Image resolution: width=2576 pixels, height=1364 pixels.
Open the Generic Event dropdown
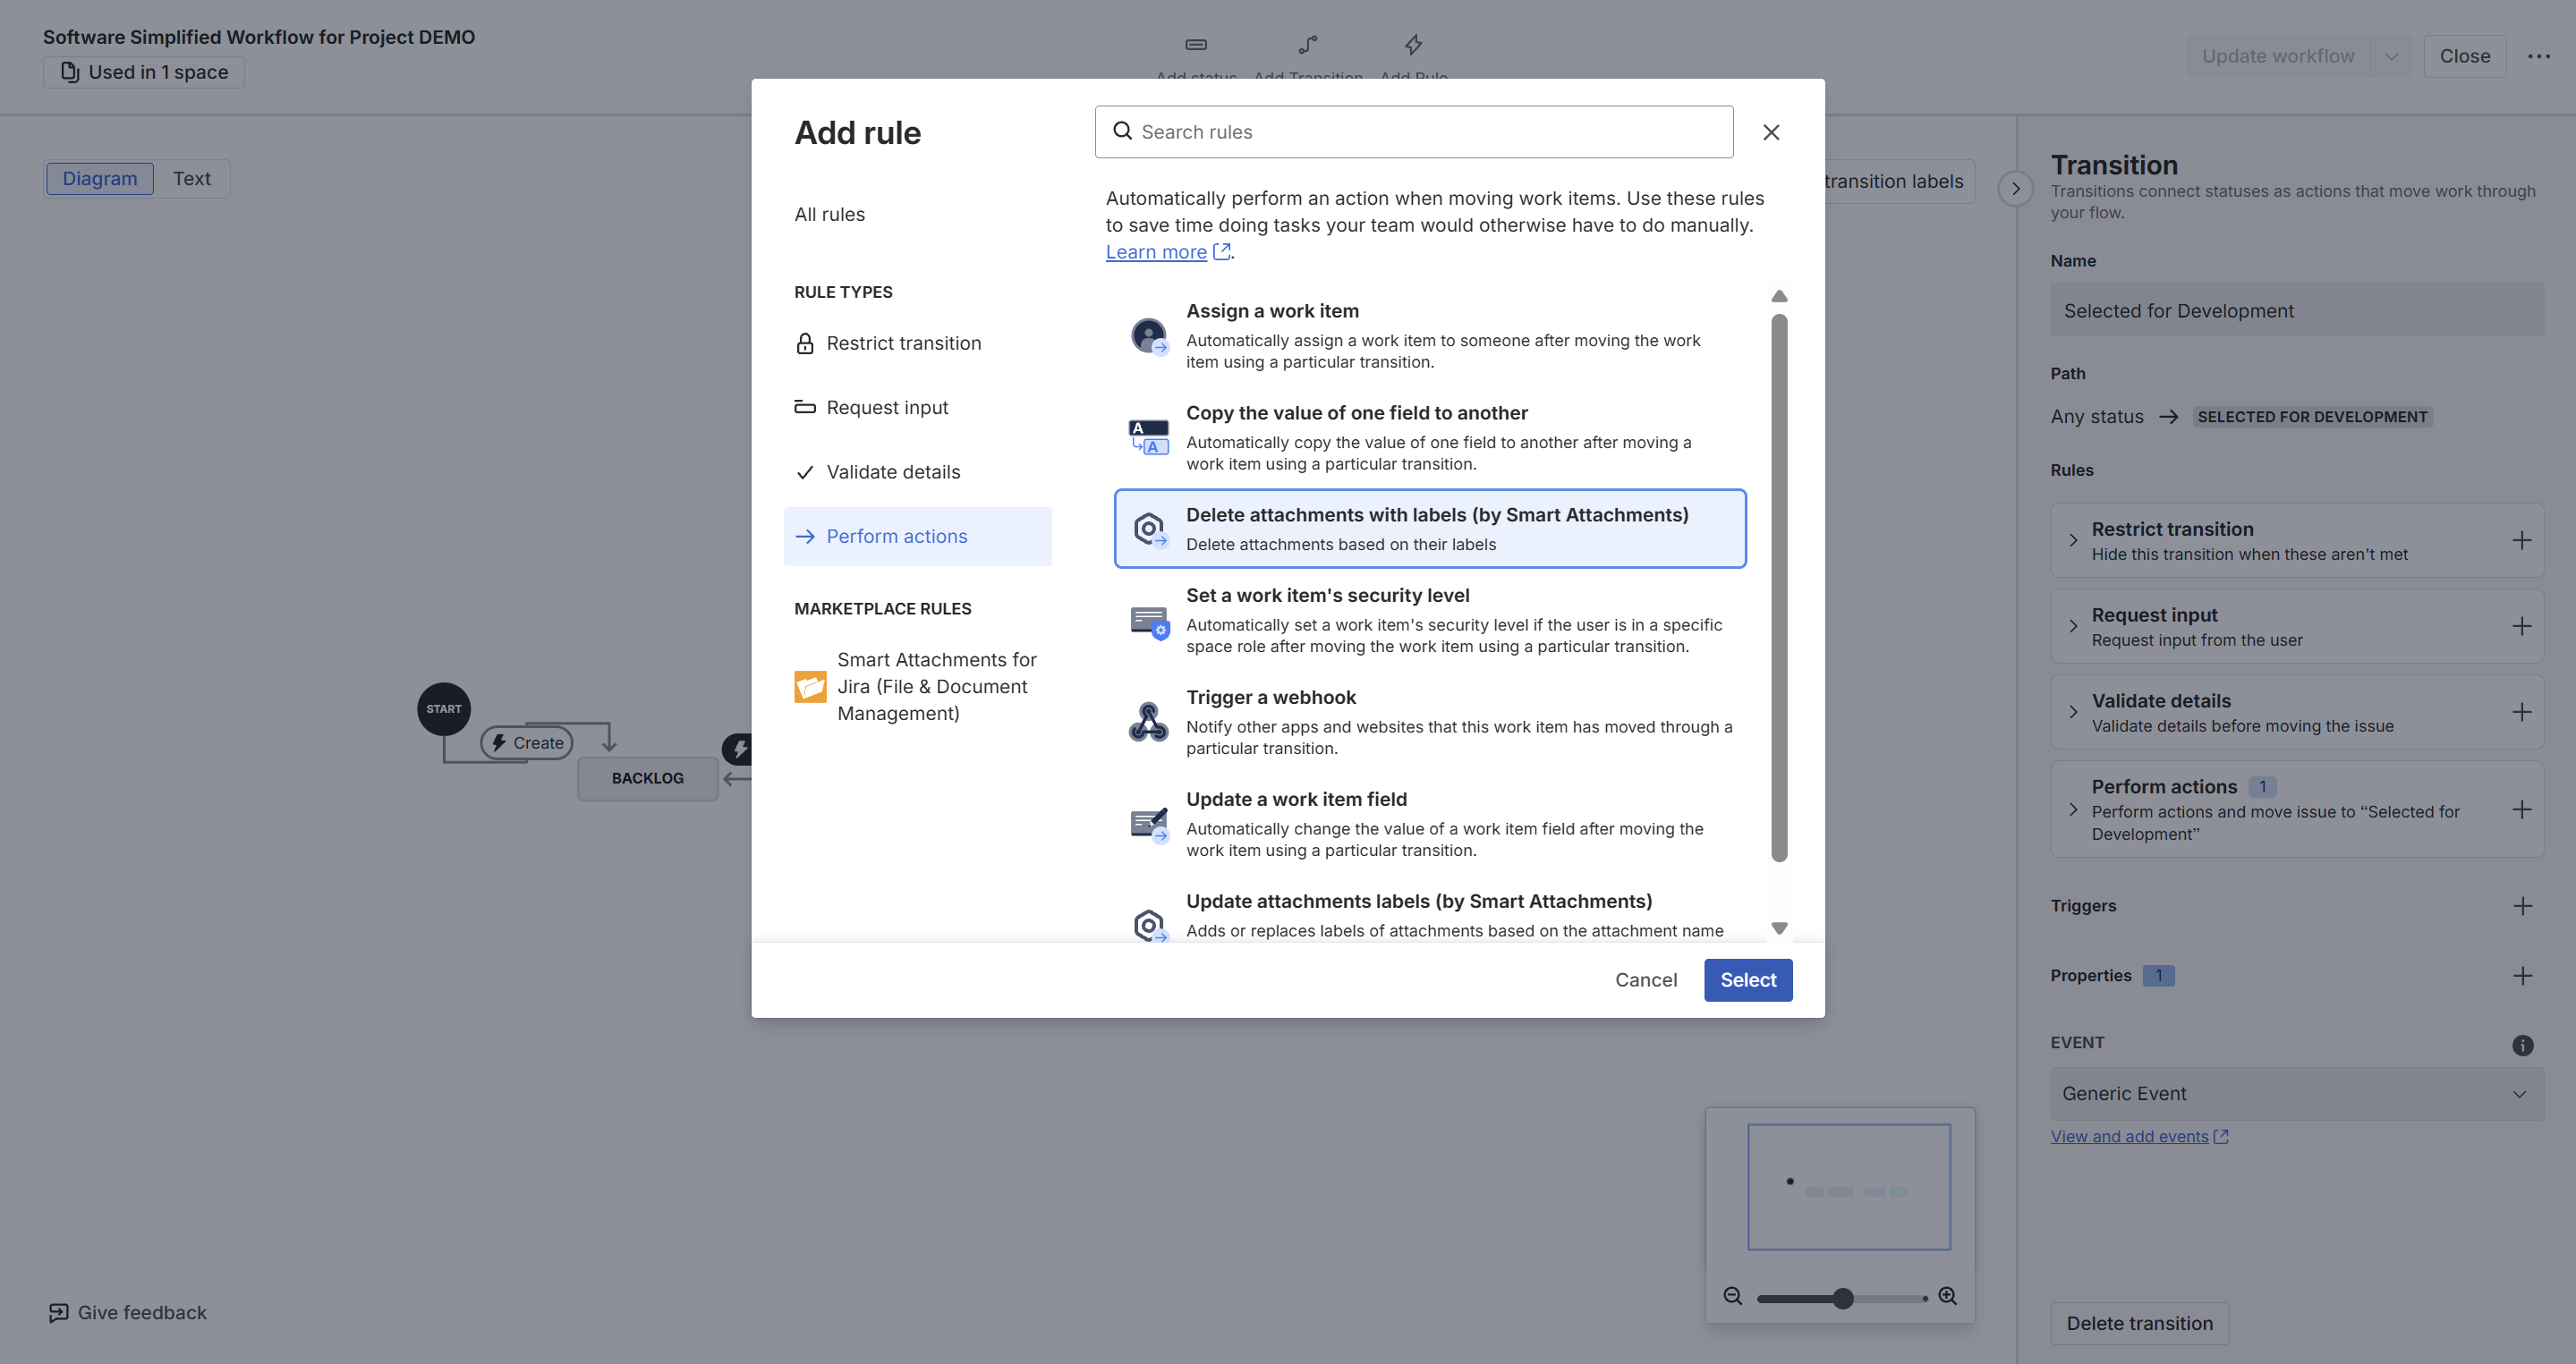click(x=2296, y=1093)
